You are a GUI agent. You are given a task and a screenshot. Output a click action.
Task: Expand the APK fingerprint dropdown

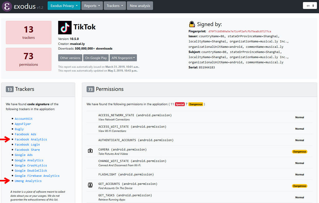(123, 58)
